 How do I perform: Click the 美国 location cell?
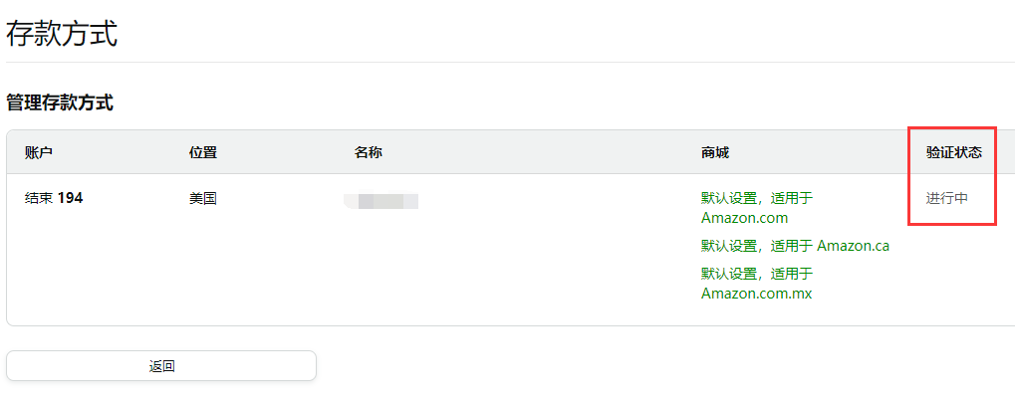click(x=202, y=199)
